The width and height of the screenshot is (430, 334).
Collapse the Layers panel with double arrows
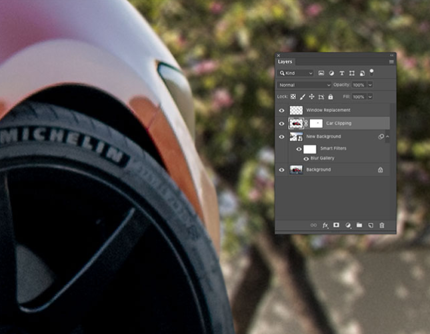point(392,55)
